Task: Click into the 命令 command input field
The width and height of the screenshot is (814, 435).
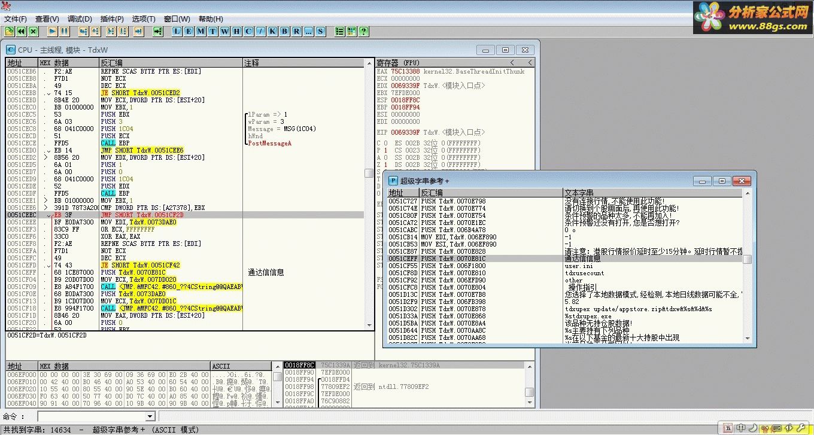Action: click(92, 416)
